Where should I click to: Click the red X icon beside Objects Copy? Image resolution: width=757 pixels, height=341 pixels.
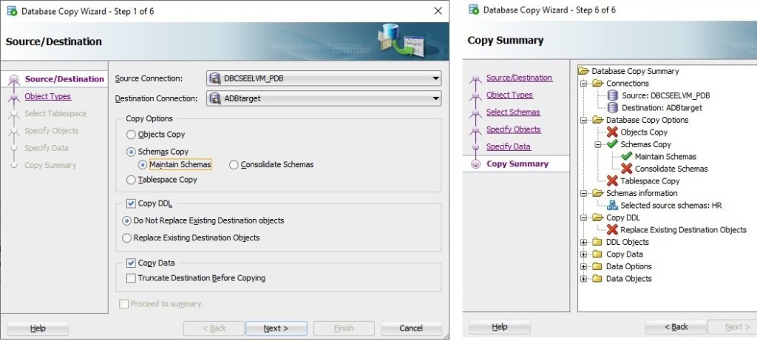[612, 132]
